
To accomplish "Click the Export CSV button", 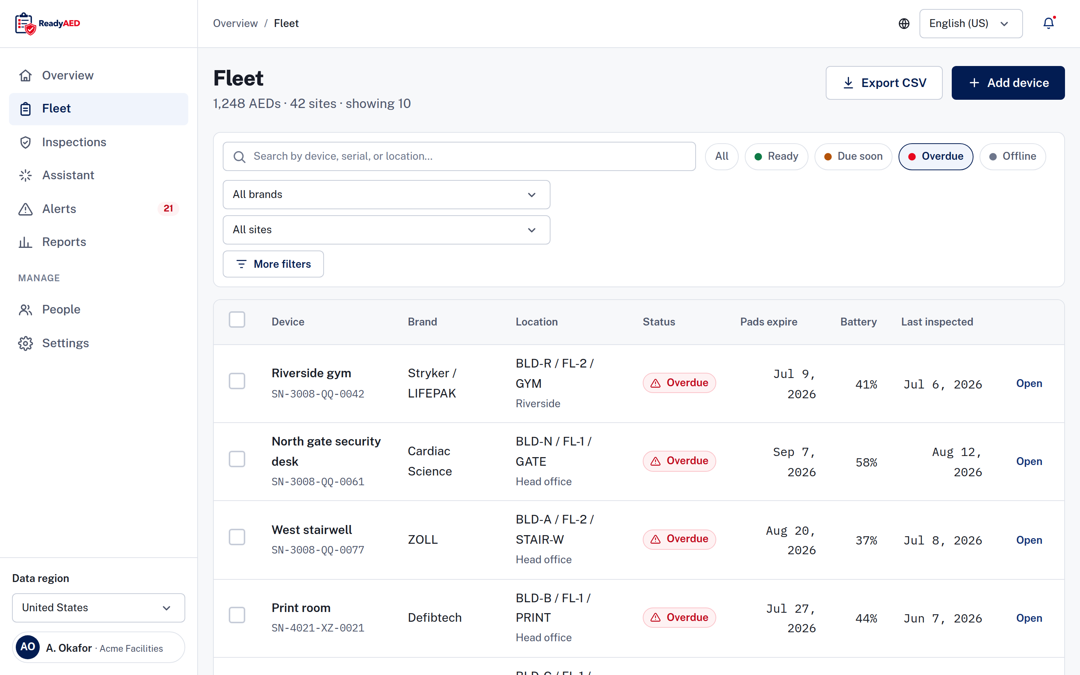I will click(883, 83).
